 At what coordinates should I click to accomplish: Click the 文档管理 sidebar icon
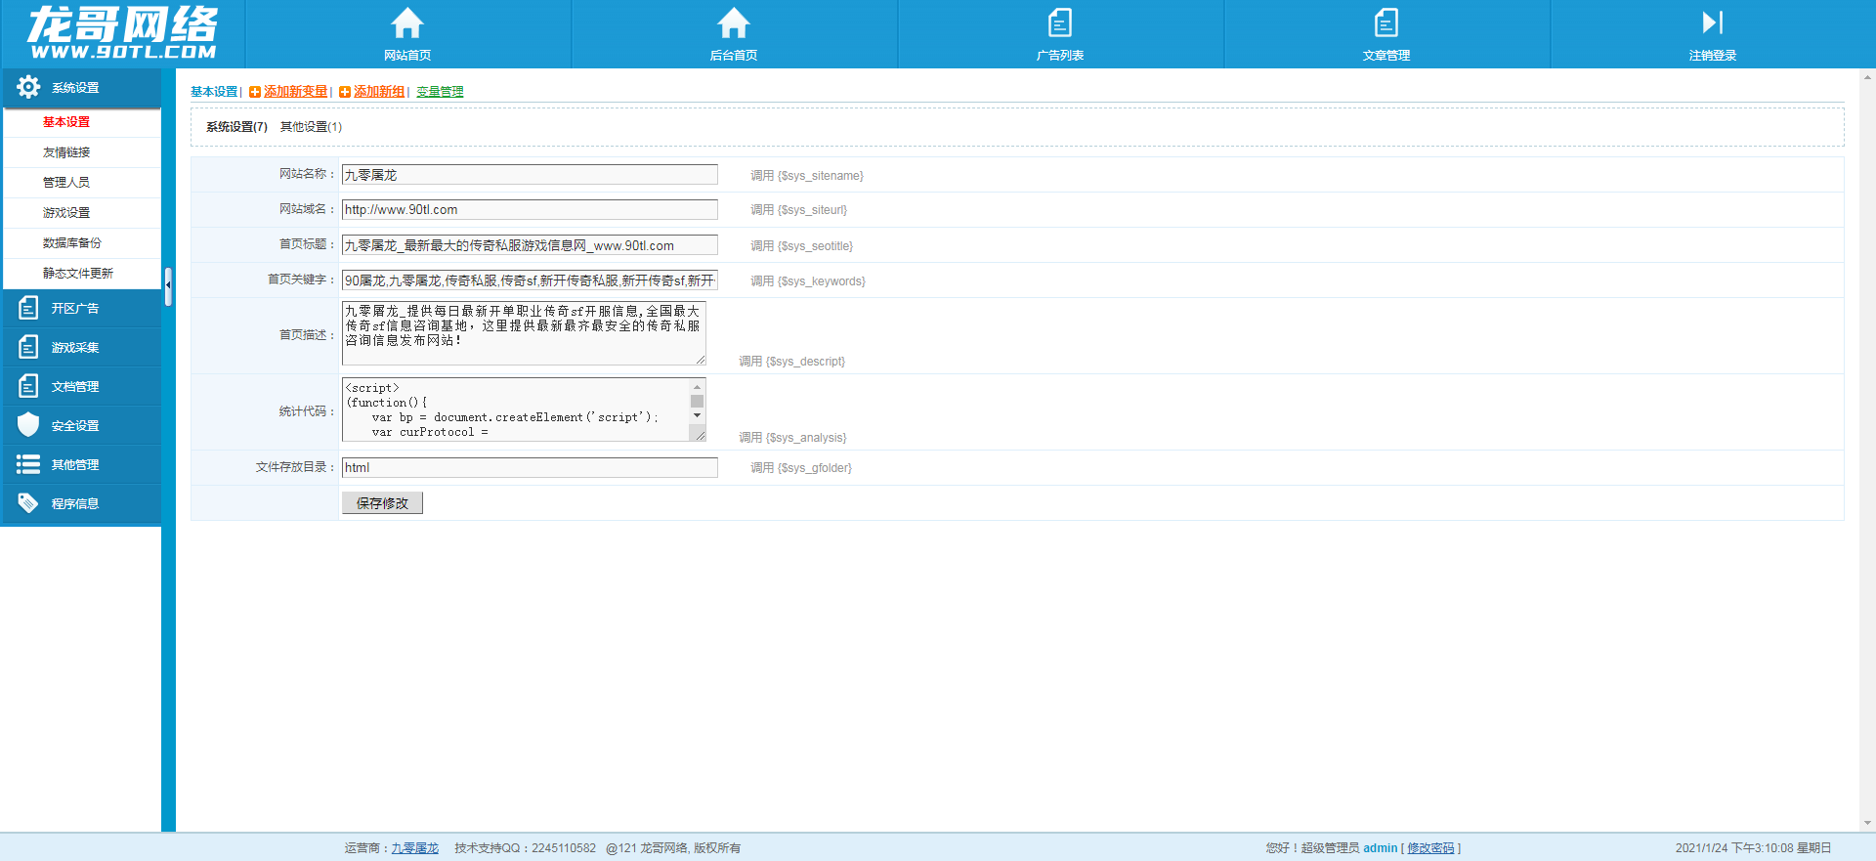tap(28, 386)
